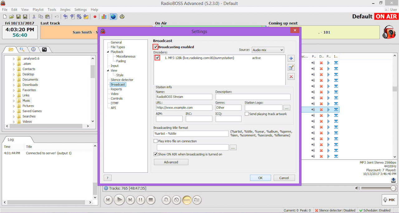This screenshot has height=213, width=399.
Task: Click the speaker volume icon
Action: (357, 188)
